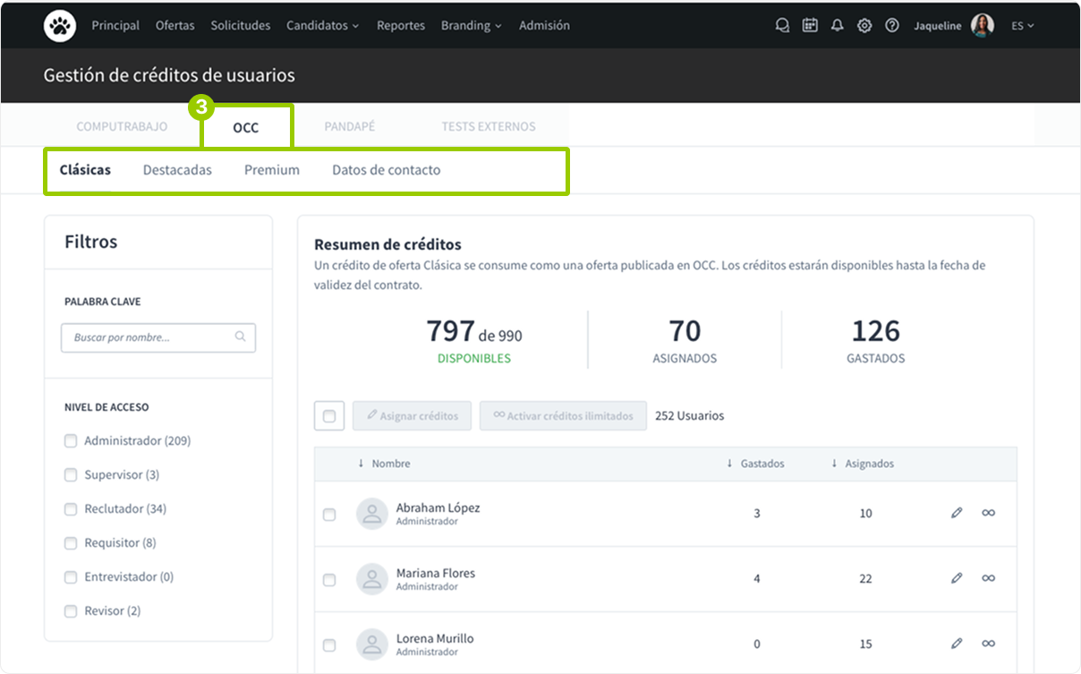The width and height of the screenshot is (1081, 674).
Task: Click the Asignar créditos button
Action: pyautogui.click(x=412, y=416)
